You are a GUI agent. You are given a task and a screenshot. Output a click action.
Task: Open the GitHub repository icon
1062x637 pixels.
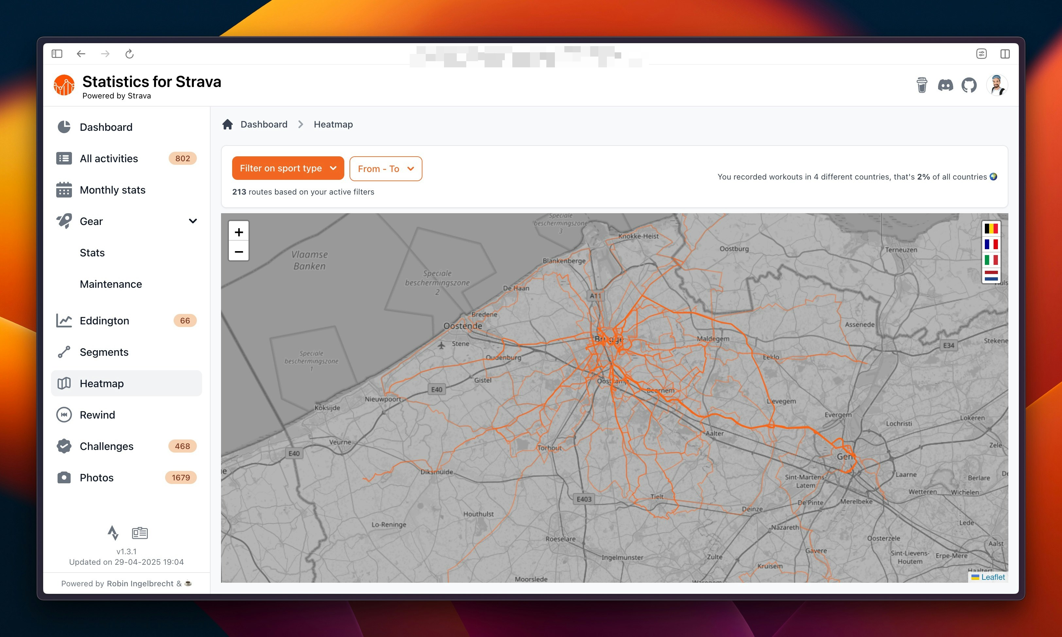tap(969, 85)
